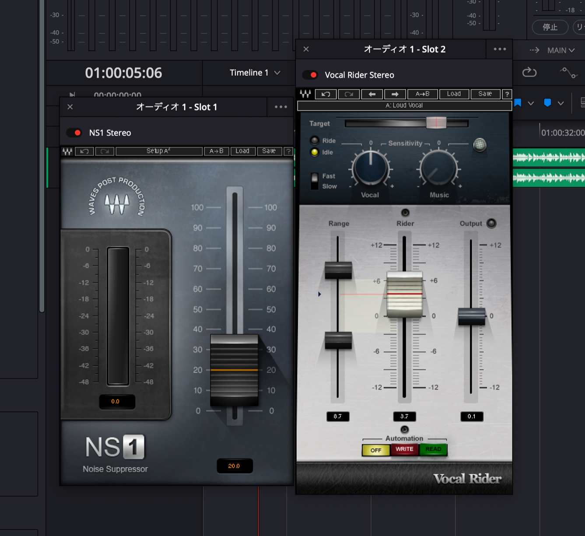The height and width of the screenshot is (536, 585).
Task: Click the Output fader handle
Action: coord(471,316)
